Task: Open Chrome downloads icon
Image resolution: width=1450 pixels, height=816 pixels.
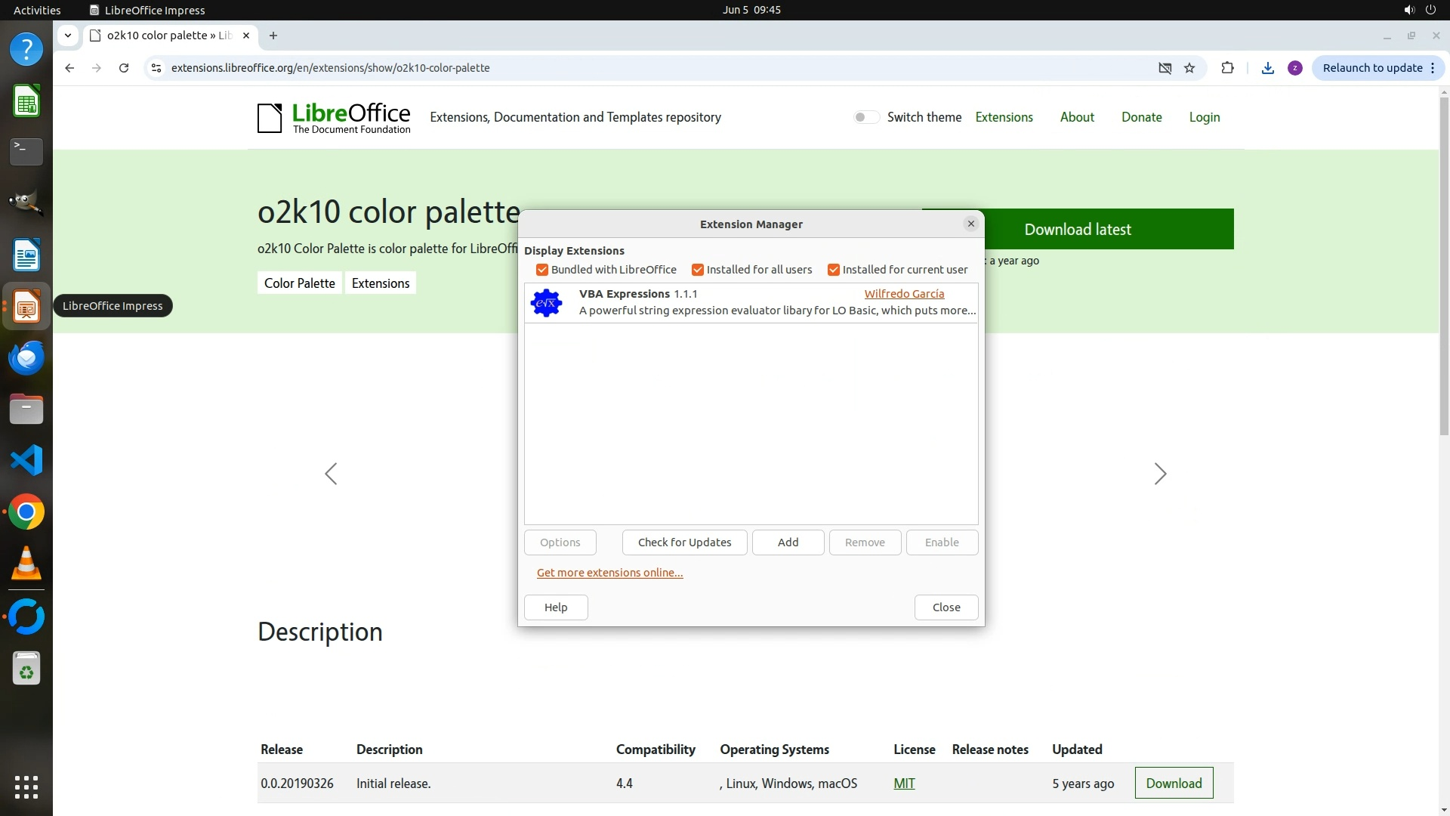Action: [1268, 68]
